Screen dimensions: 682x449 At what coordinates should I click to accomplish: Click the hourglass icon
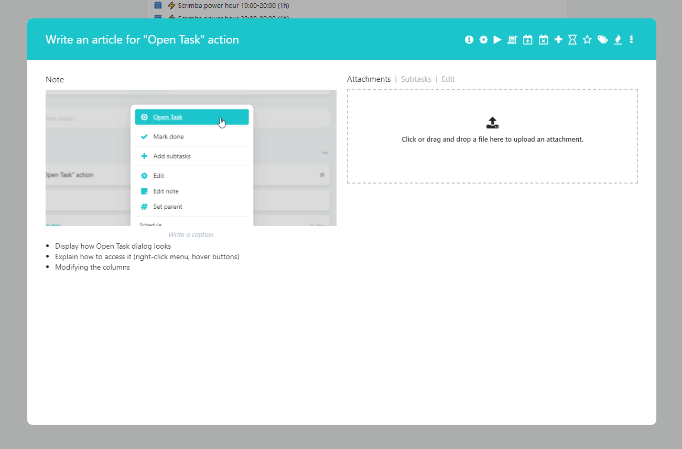572,39
